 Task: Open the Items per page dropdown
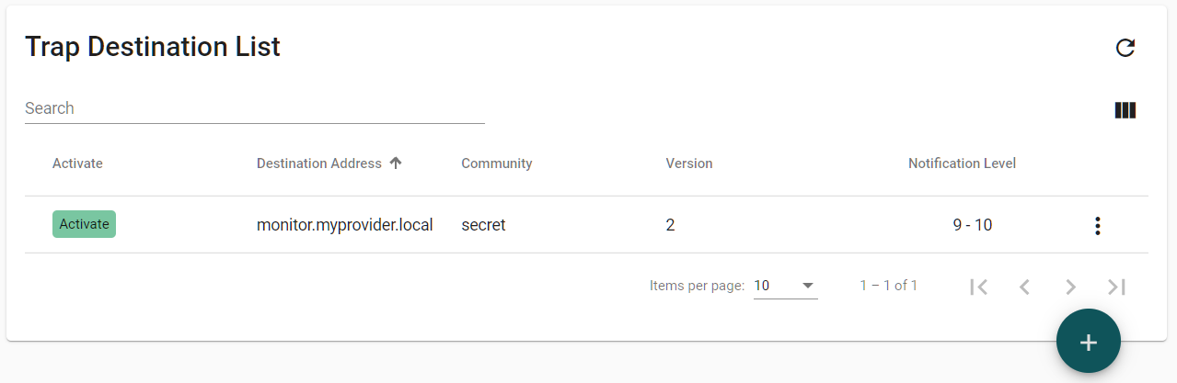785,286
